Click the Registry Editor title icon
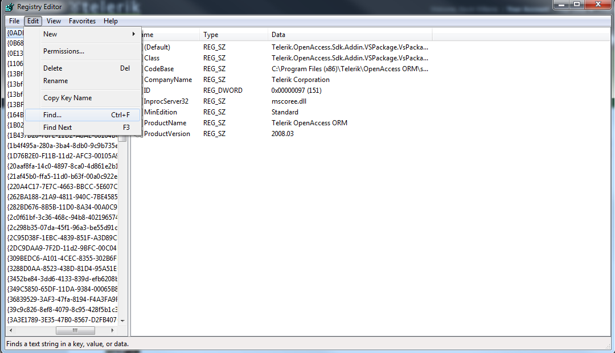Viewport: 615px width, 353px height. [x=10, y=7]
